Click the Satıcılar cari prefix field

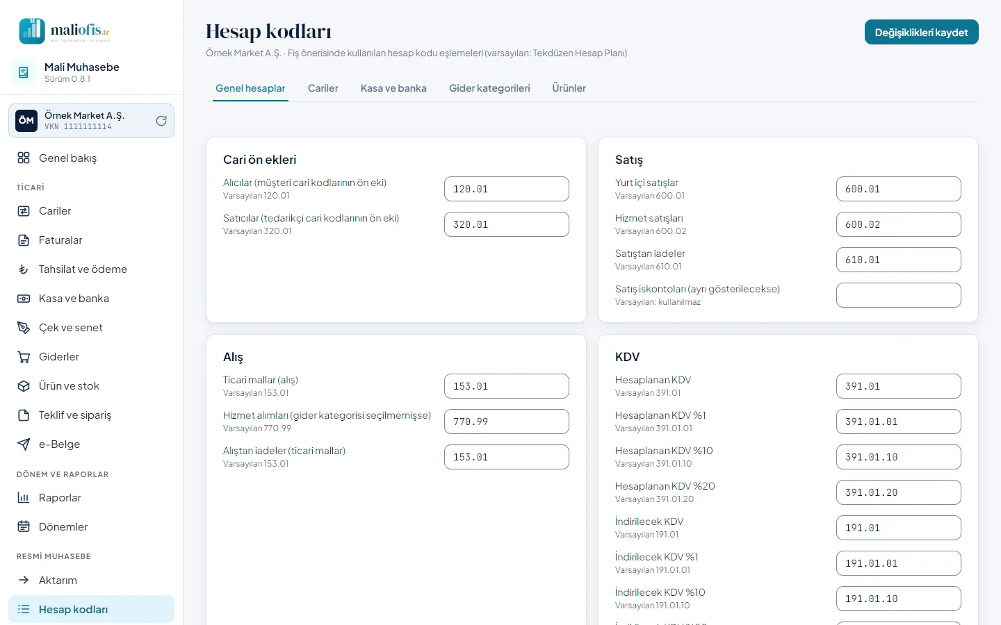click(x=507, y=224)
